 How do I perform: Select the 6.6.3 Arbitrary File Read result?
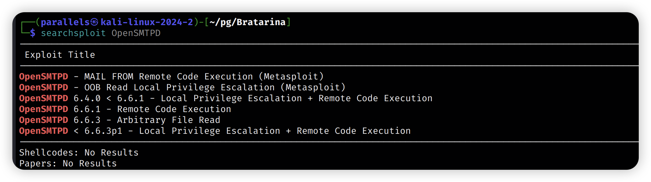point(120,120)
